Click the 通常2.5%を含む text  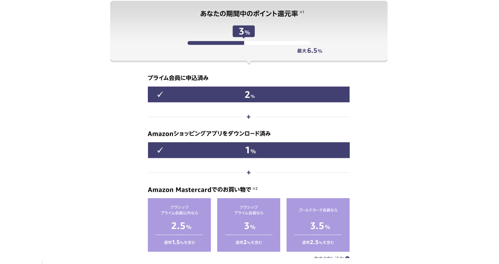(318, 242)
